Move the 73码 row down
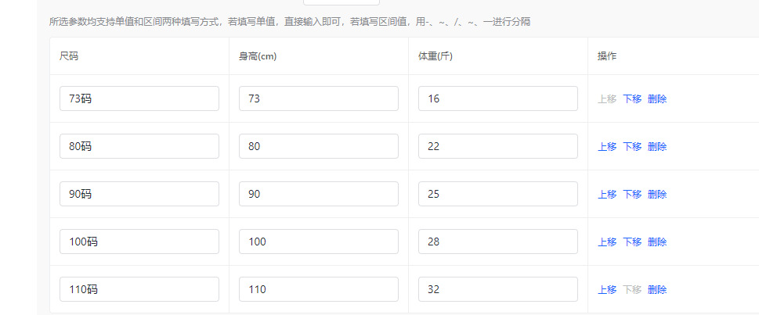 (x=632, y=99)
